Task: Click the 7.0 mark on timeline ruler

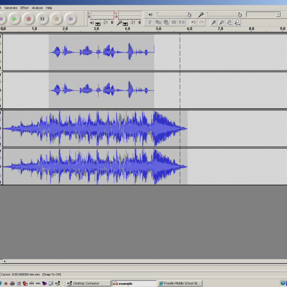Action: [x=220, y=29]
